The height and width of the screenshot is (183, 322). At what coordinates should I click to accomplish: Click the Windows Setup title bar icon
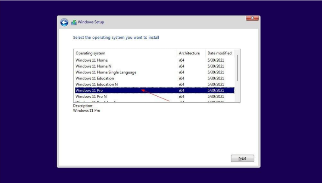click(x=74, y=22)
